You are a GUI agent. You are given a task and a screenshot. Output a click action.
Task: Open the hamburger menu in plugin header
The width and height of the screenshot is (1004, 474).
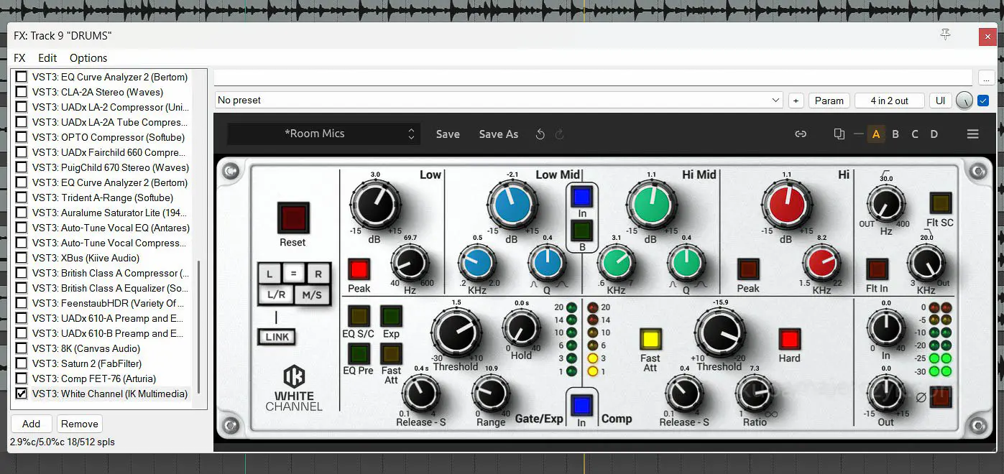(972, 134)
